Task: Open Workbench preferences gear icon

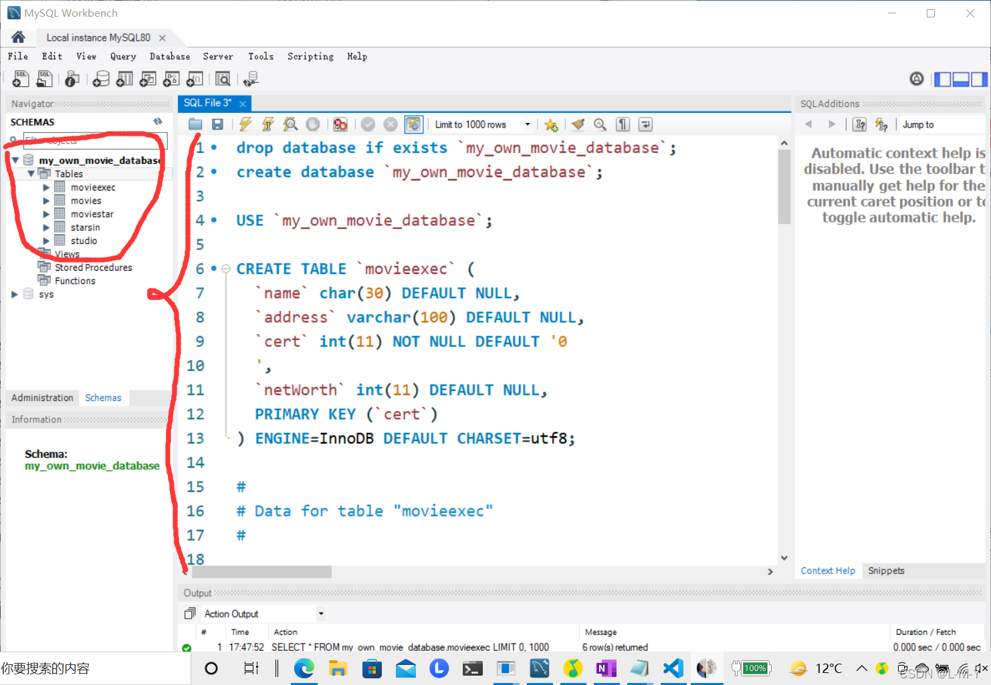Action: point(917,79)
